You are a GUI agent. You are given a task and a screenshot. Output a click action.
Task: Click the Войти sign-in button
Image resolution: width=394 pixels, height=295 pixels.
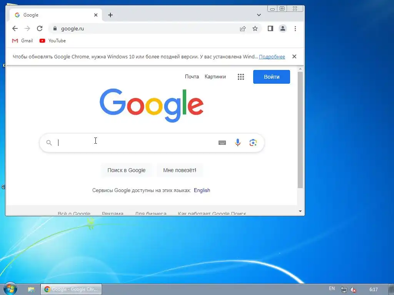click(x=271, y=77)
